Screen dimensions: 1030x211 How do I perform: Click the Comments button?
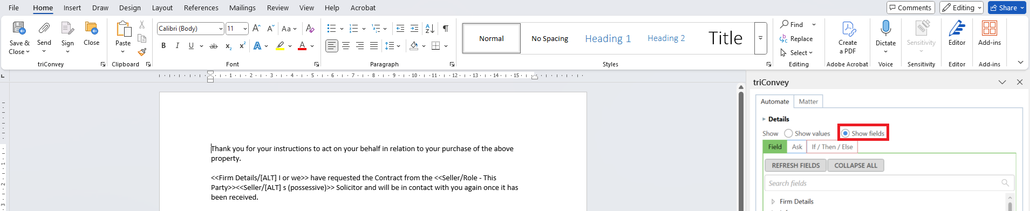[x=911, y=8]
